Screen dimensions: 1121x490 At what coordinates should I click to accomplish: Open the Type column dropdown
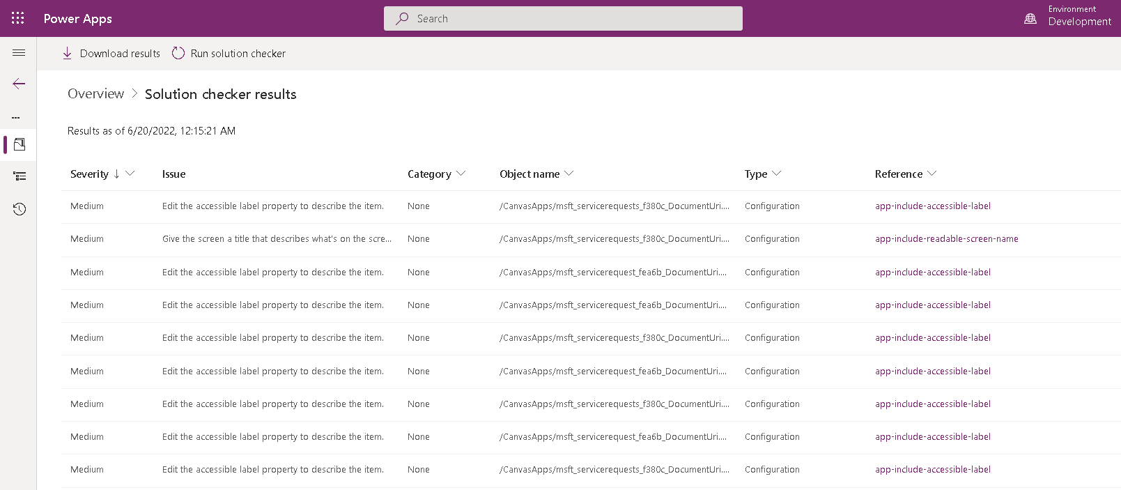777,173
